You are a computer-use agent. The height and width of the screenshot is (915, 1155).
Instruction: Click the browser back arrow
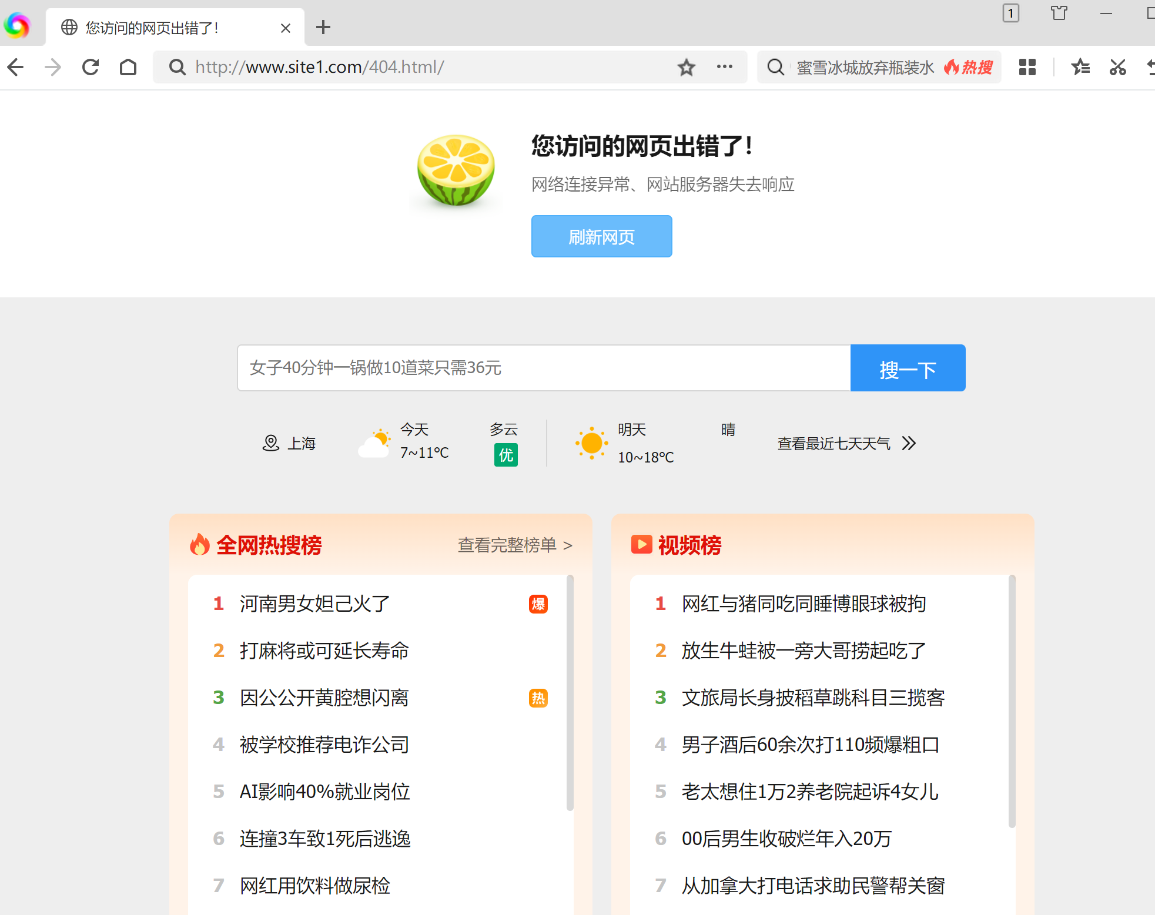[x=16, y=67]
